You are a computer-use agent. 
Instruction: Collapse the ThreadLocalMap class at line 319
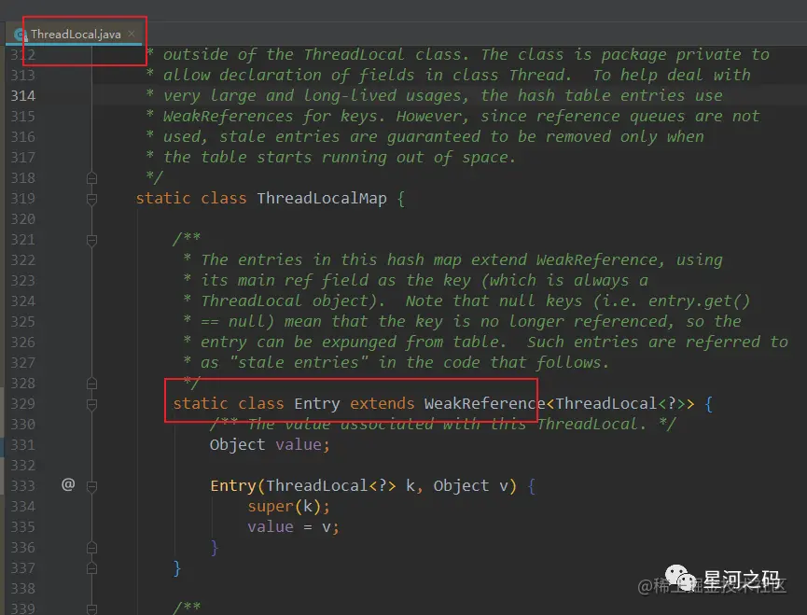tap(92, 199)
